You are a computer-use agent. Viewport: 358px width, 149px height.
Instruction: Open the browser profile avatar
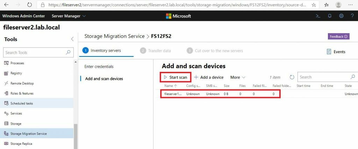[338, 5]
